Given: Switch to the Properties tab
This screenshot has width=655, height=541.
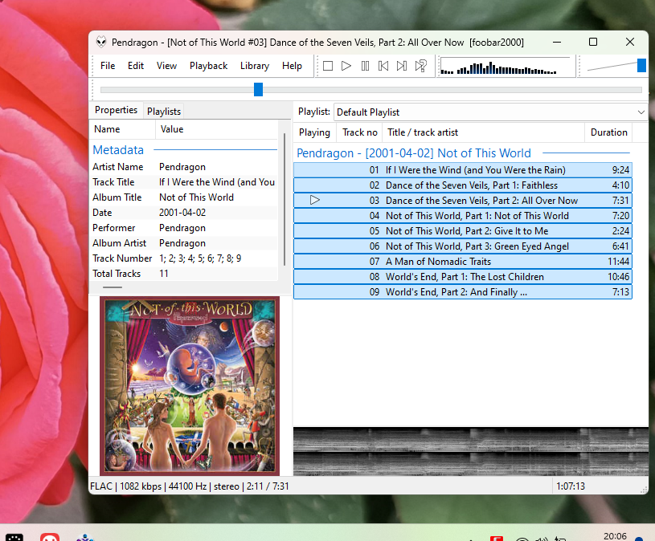Looking at the screenshot, I should (116, 110).
